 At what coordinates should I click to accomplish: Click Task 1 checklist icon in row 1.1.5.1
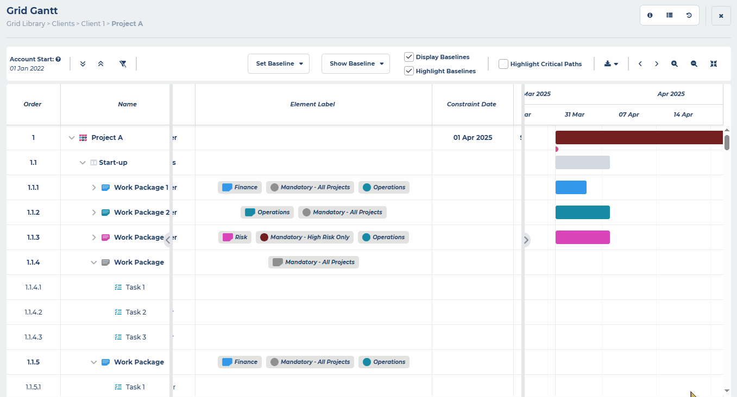(x=118, y=387)
